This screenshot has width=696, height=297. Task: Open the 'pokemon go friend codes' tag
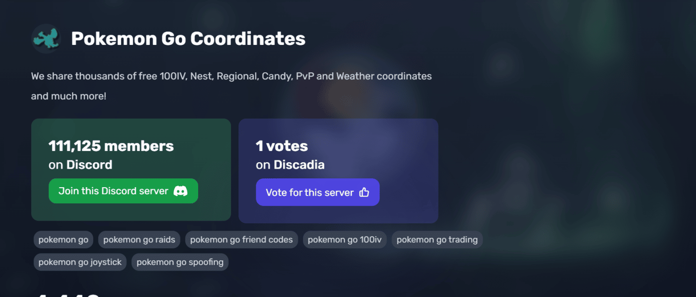(241, 240)
